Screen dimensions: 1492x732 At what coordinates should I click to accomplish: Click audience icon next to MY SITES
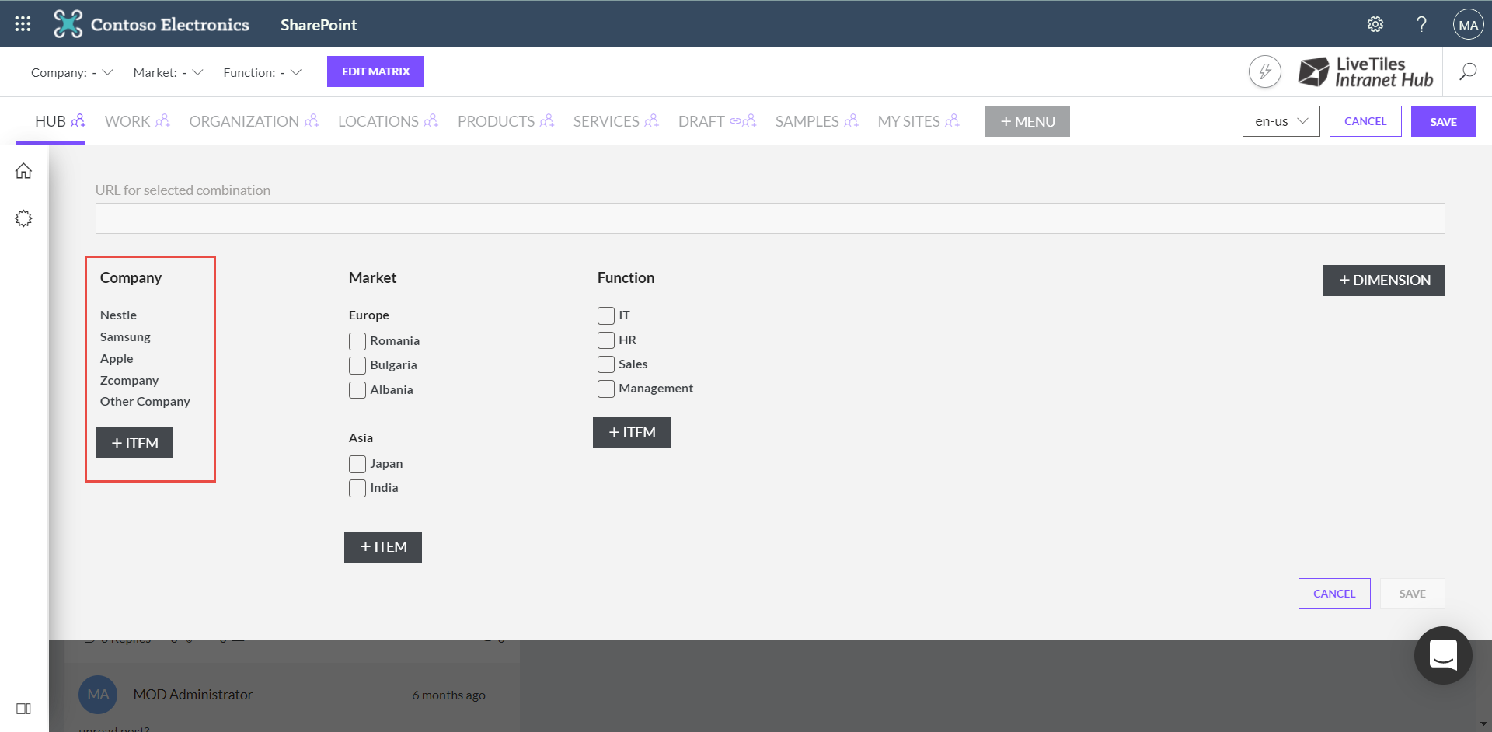[953, 121]
